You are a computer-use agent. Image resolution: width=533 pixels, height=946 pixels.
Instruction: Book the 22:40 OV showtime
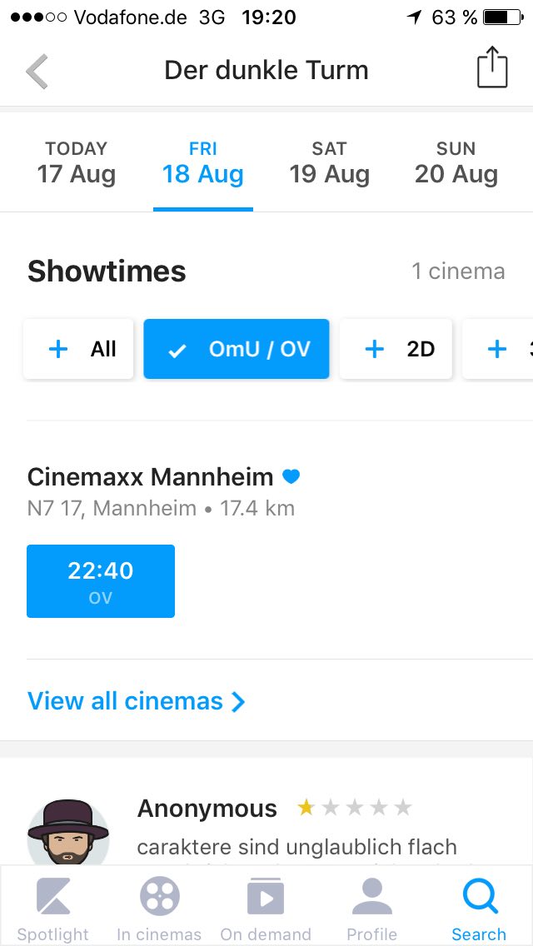coord(101,581)
